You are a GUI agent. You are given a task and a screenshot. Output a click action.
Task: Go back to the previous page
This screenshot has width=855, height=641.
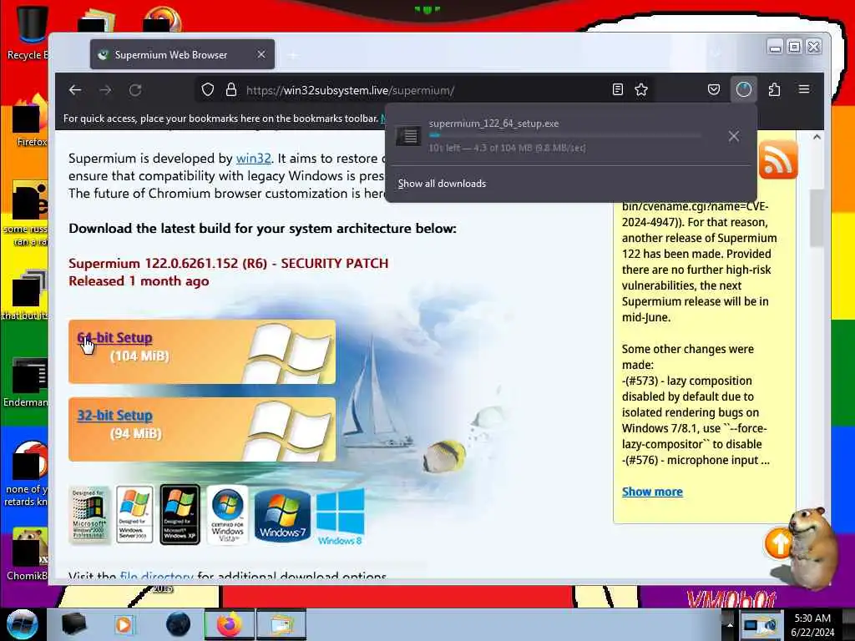[75, 90]
